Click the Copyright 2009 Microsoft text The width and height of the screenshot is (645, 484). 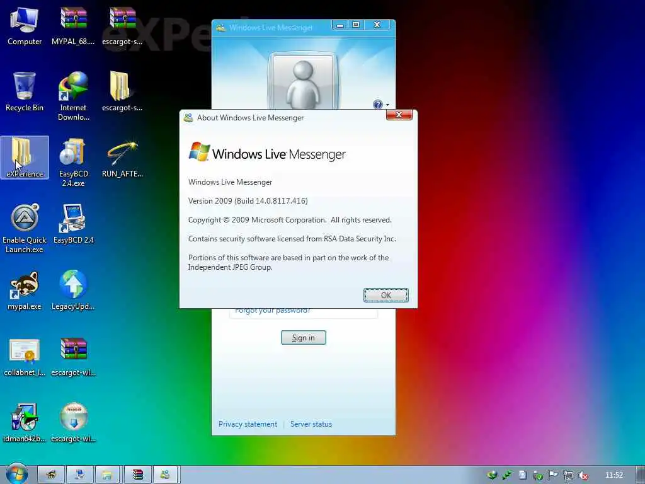coord(290,220)
